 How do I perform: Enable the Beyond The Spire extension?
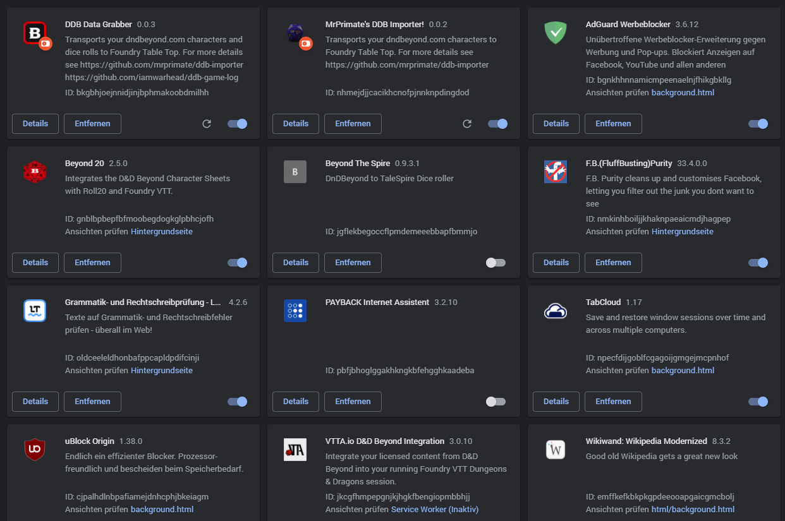[496, 263]
